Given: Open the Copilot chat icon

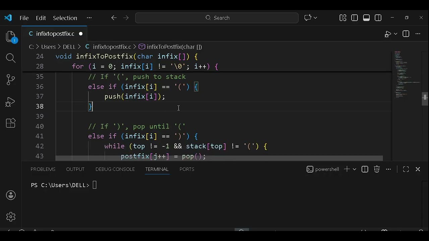Looking at the screenshot, I should click(x=308, y=18).
